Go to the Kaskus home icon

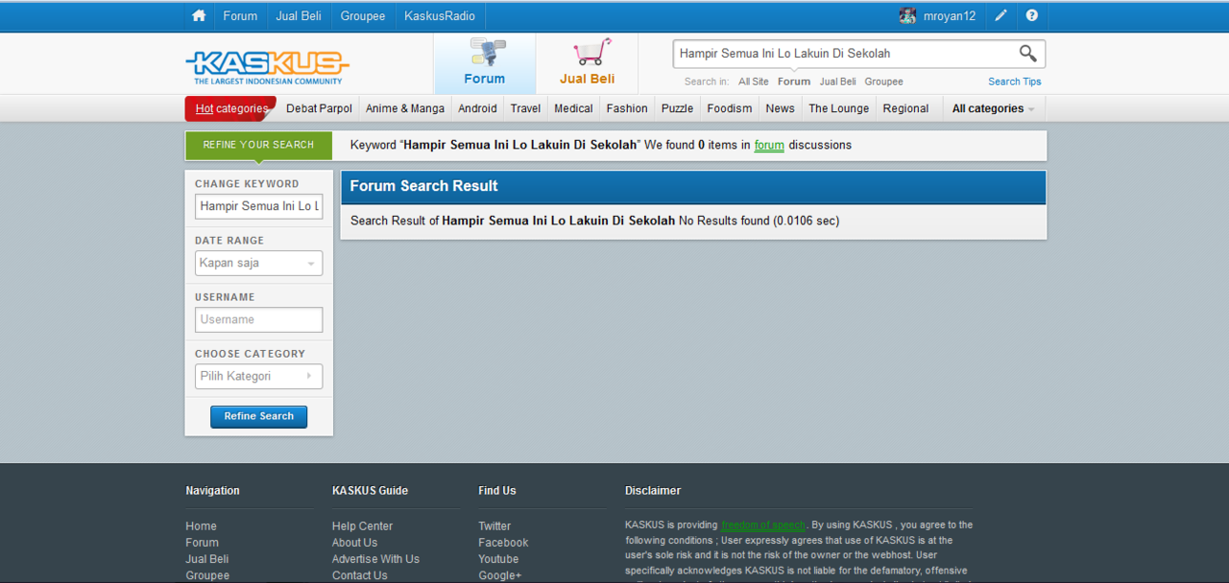click(x=199, y=15)
